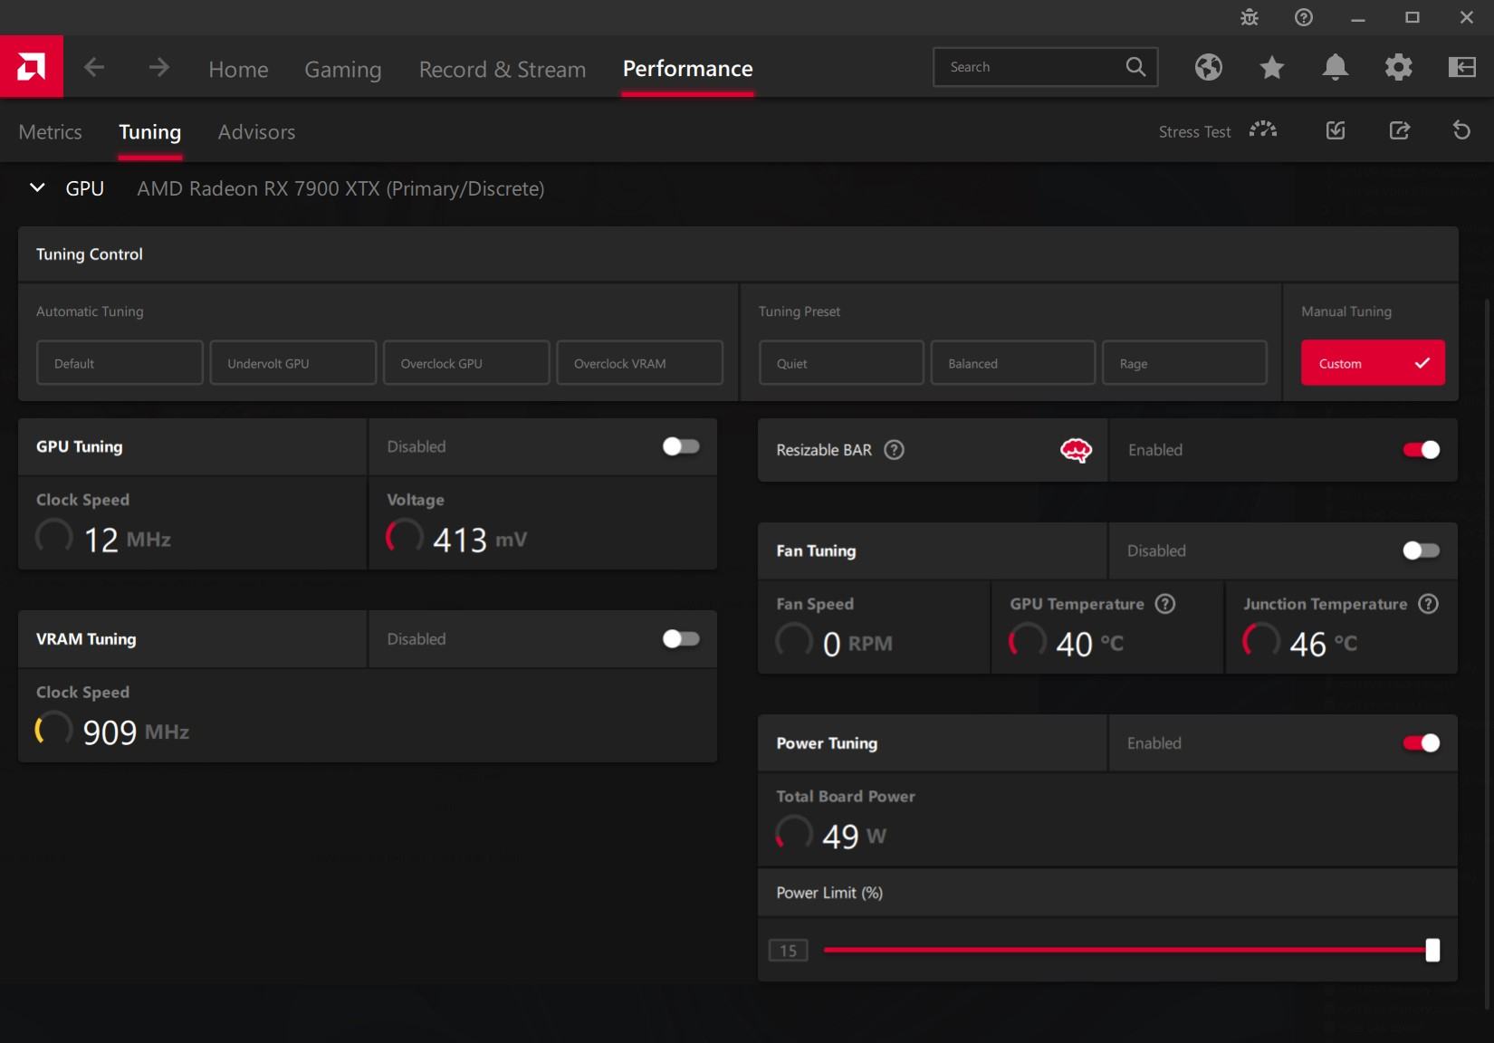Screen dimensions: 1494x1043
Task: Open the bug report icon
Action: (x=1250, y=17)
